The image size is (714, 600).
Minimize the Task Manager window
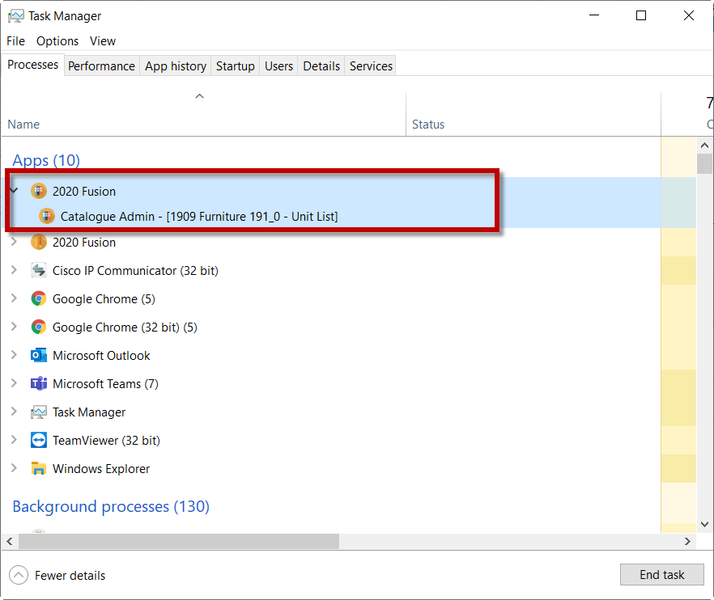[x=594, y=15]
